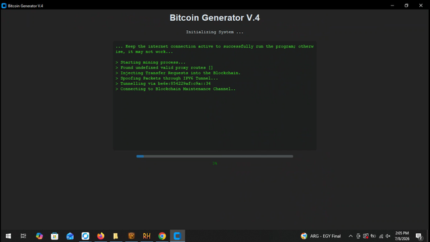The width and height of the screenshot is (430, 242).
Task: Restore down the Bitcoin Generator window
Action: 406,5
